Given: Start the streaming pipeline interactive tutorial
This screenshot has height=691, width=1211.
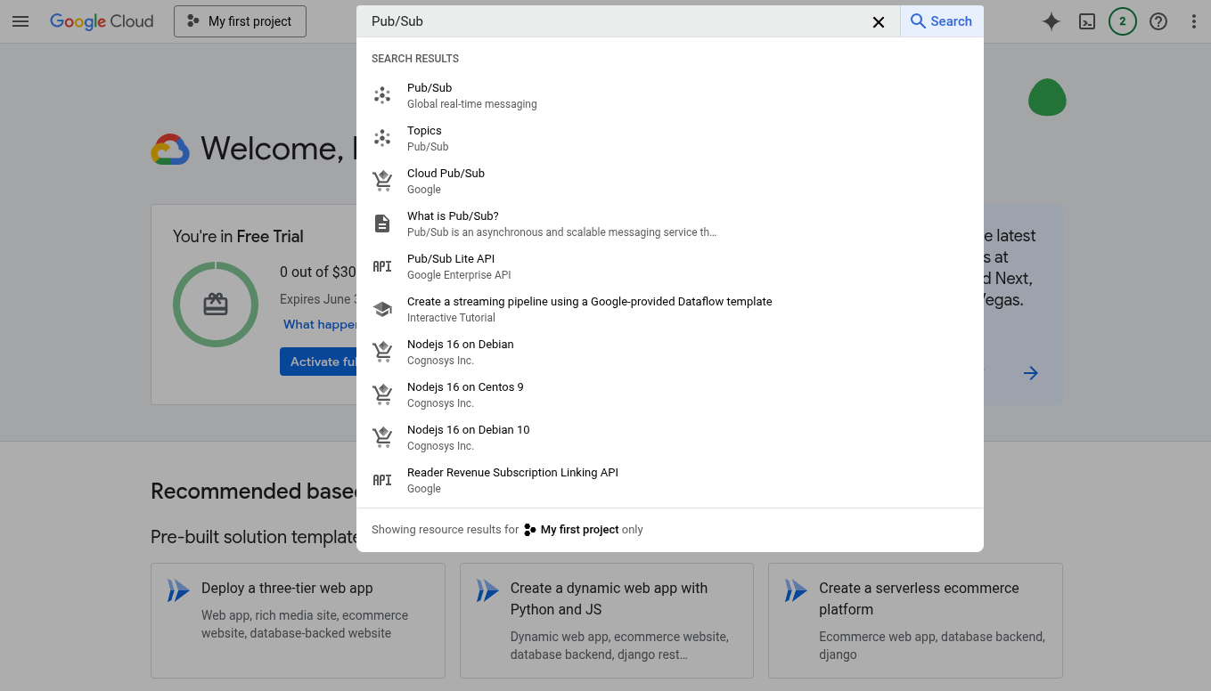Looking at the screenshot, I should pyautogui.click(x=590, y=308).
